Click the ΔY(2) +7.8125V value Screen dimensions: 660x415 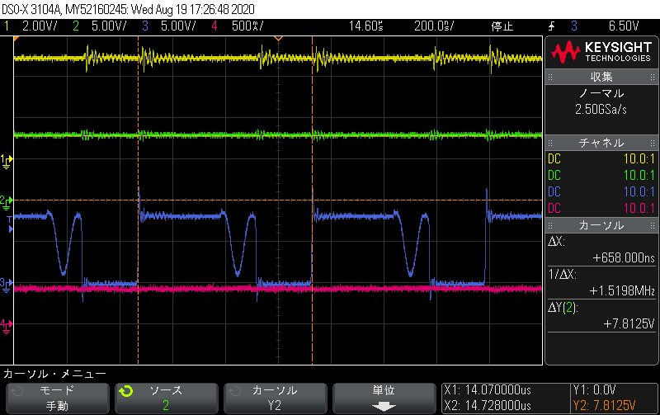coord(629,323)
